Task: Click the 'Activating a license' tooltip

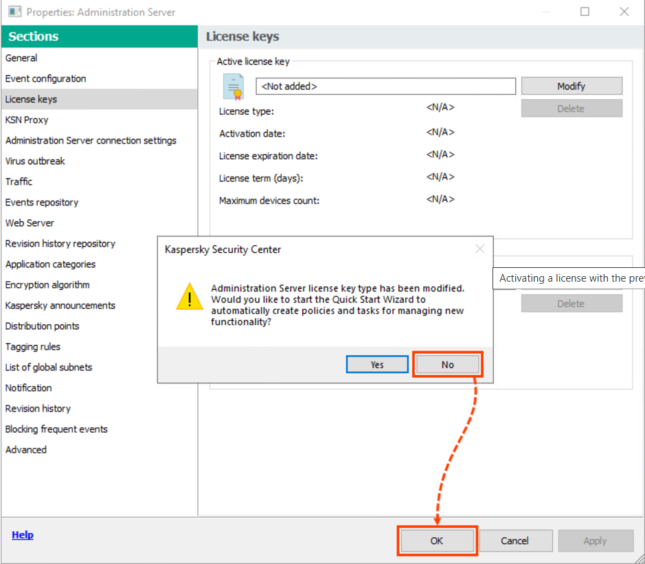Action: (x=569, y=278)
